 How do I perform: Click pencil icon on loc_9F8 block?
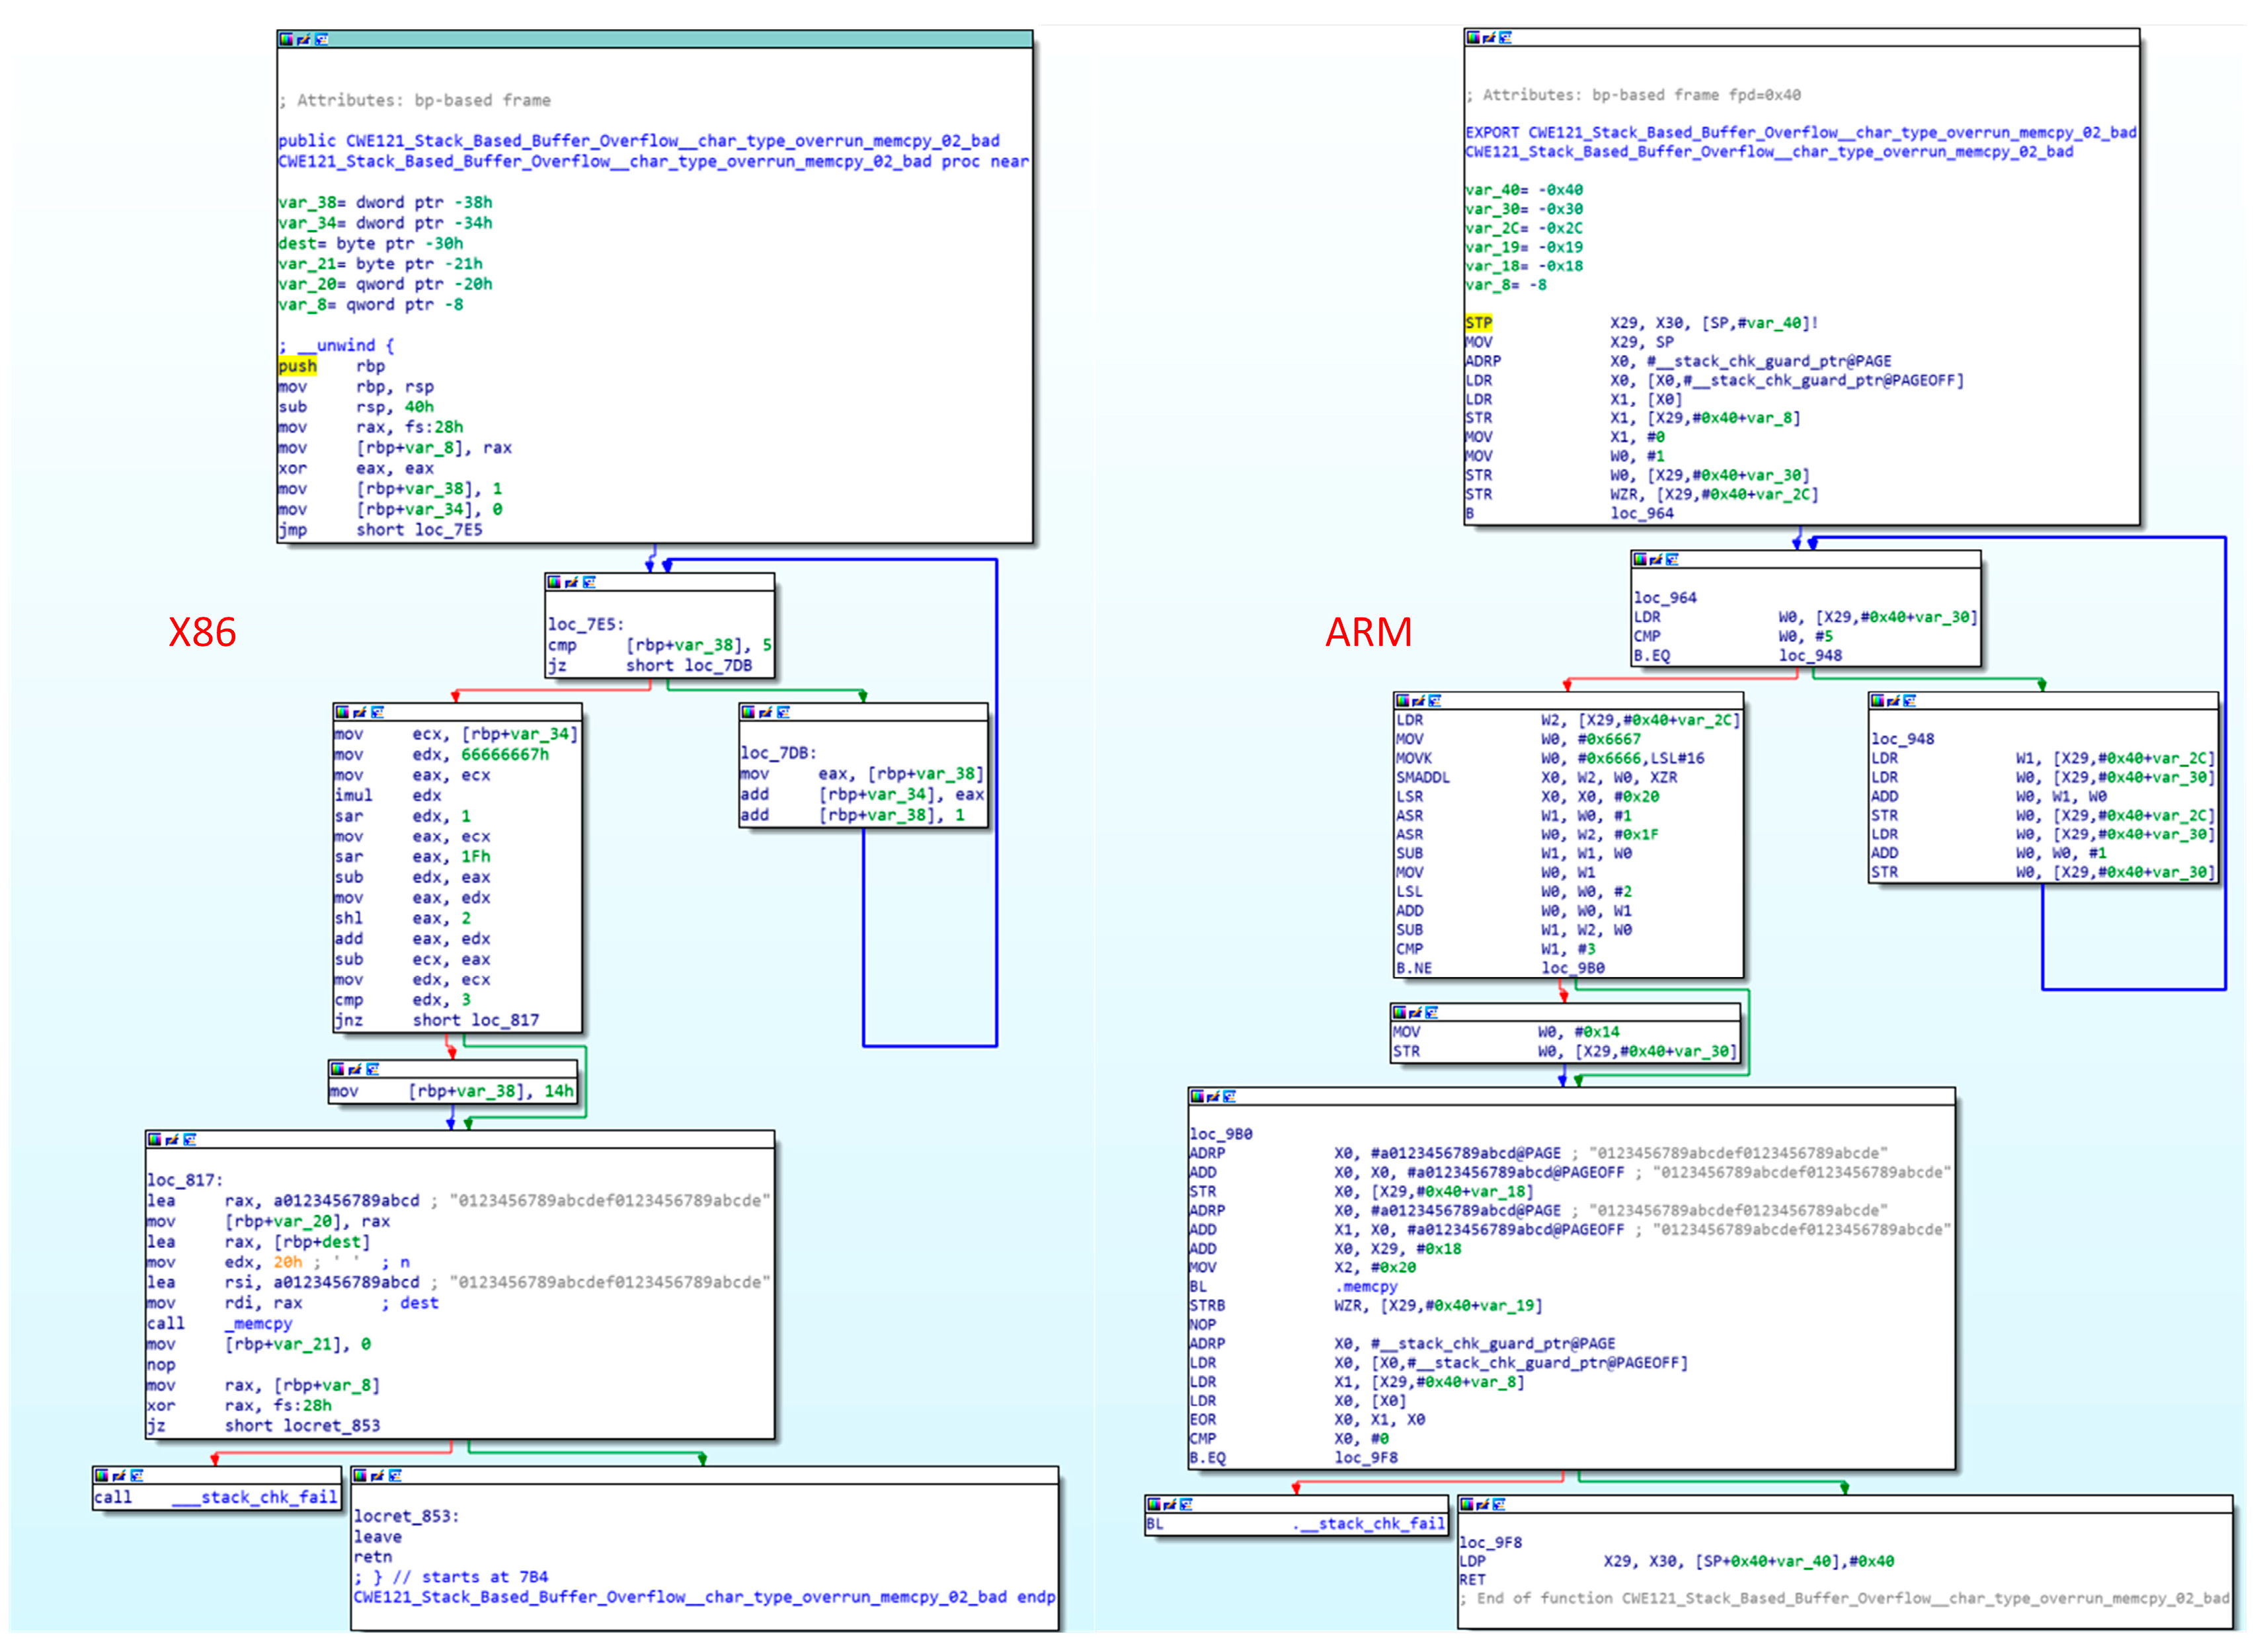1482,1504
